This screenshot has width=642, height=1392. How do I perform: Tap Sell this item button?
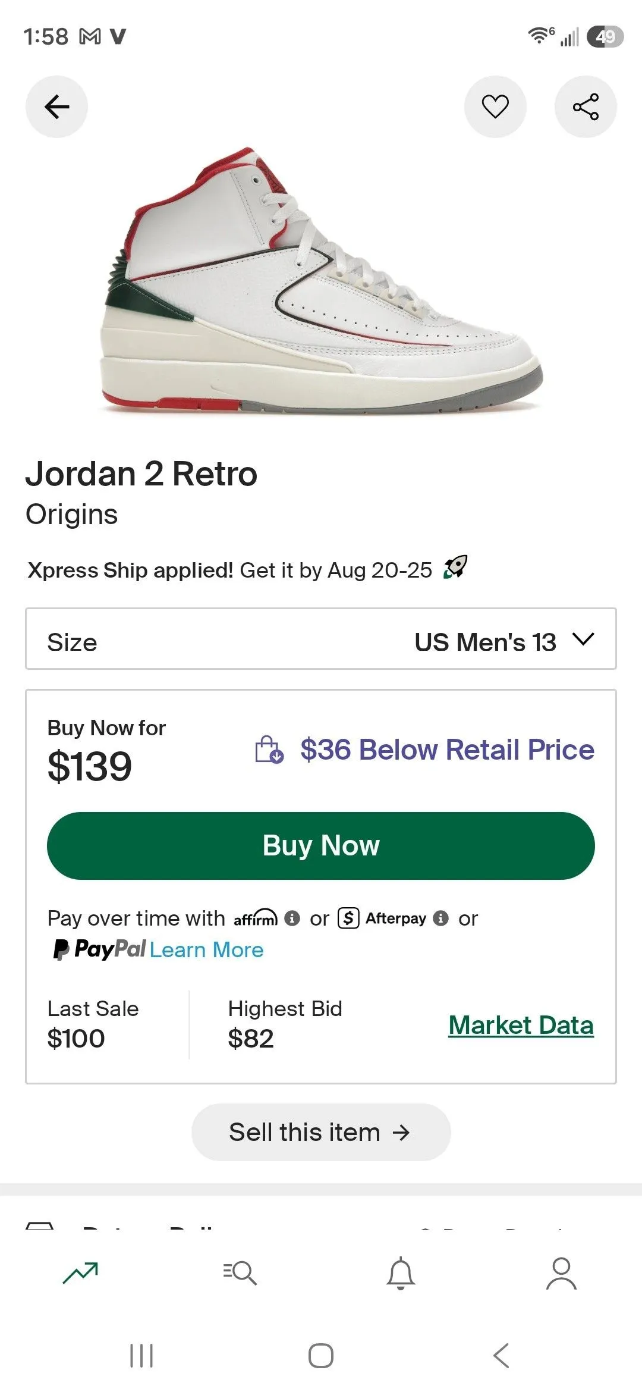coord(321,1132)
